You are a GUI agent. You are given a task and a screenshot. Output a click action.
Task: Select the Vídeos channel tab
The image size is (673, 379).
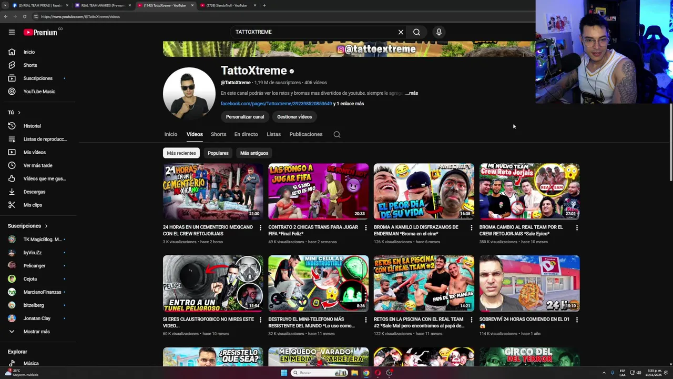[195, 134]
